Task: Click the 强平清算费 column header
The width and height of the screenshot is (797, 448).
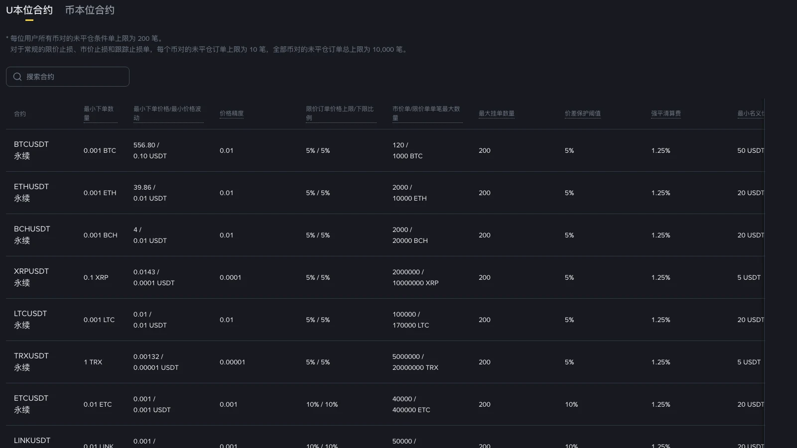Action: click(x=666, y=113)
